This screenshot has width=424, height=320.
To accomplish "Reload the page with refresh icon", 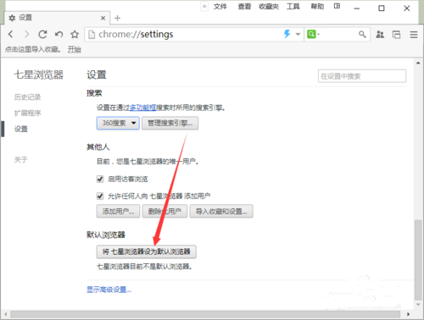I will pos(42,34).
